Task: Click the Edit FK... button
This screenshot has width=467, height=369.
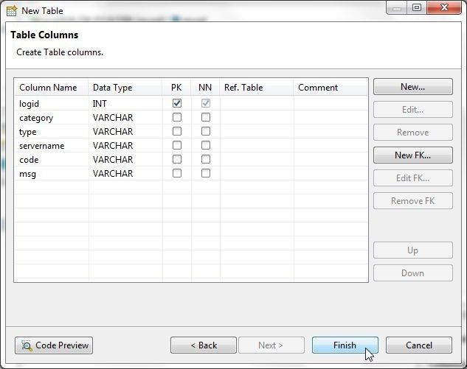Action: [413, 178]
